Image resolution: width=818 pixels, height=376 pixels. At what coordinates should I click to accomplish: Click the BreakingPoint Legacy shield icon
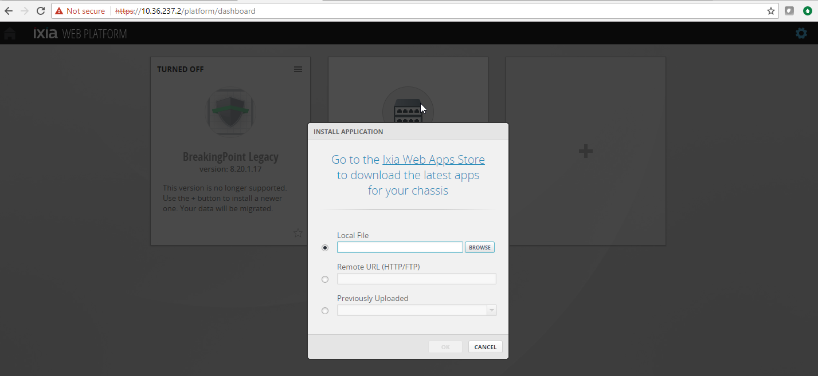point(230,111)
